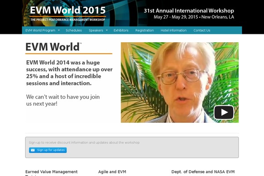Viewport: 264px width, 176px height.
Task: Click the 'Sign-up to receive discount information' text
Action: 84,143
